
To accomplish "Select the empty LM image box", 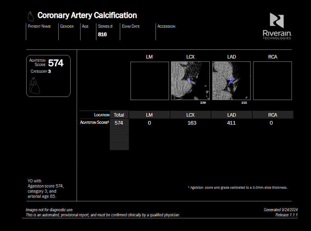I will pos(150,81).
